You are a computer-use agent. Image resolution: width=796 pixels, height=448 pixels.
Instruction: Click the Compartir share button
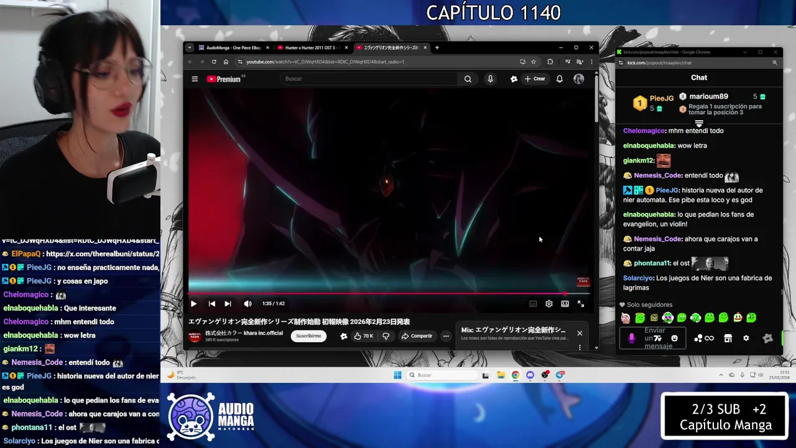click(x=417, y=336)
